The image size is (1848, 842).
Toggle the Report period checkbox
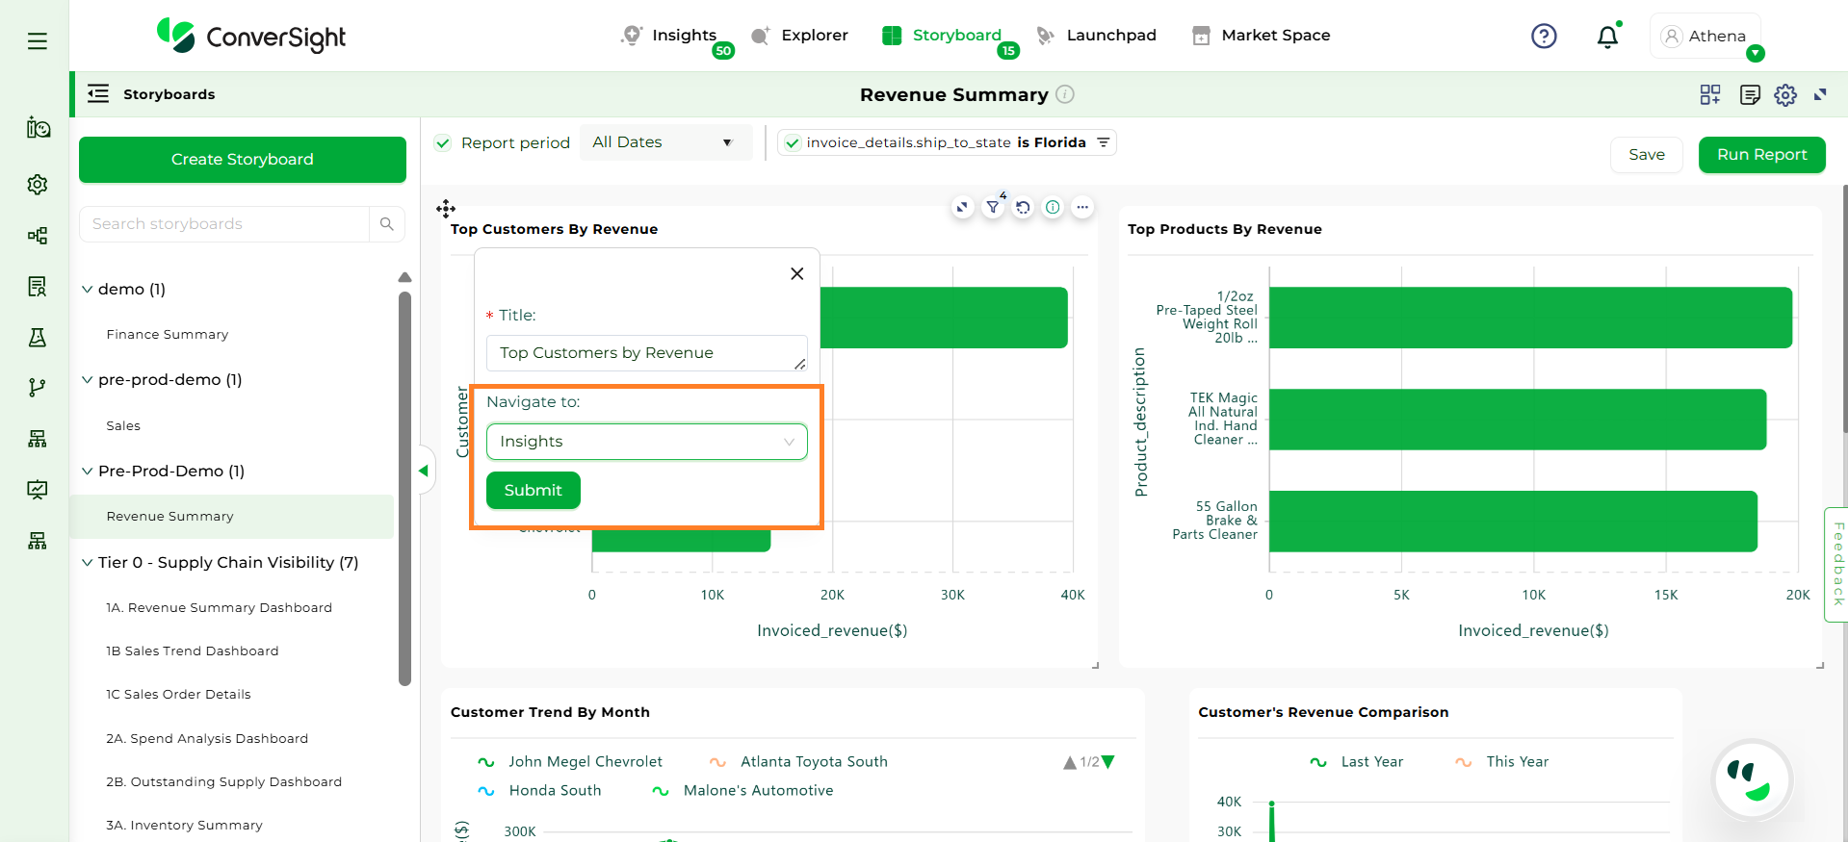coord(443,143)
